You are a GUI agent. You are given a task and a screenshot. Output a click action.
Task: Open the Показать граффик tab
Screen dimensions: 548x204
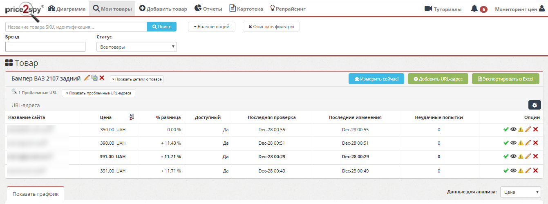pos(36,194)
